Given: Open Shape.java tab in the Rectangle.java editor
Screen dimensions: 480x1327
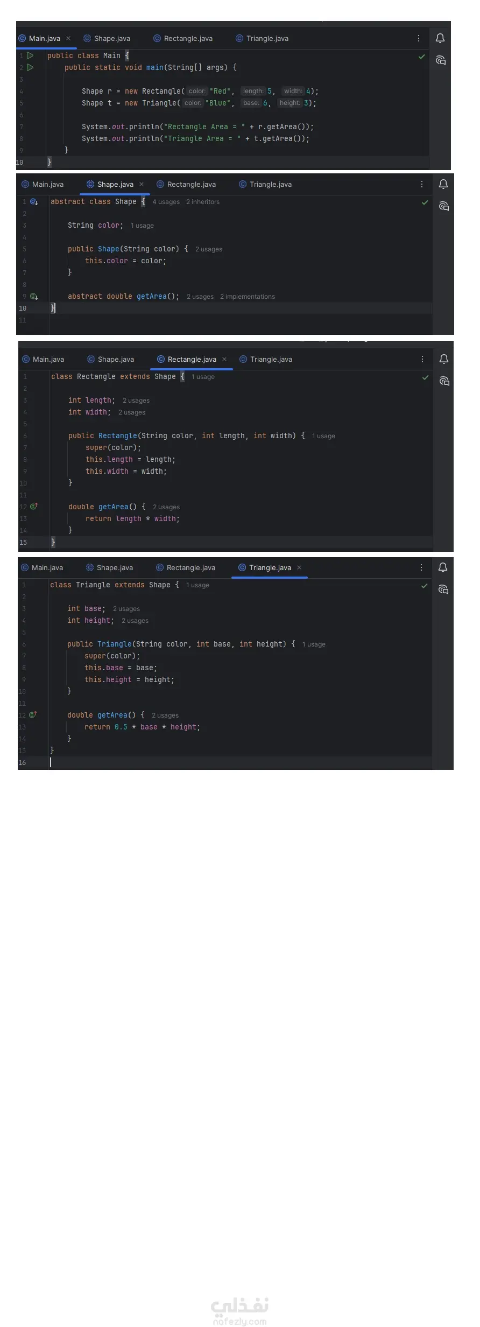Looking at the screenshot, I should point(111,359).
